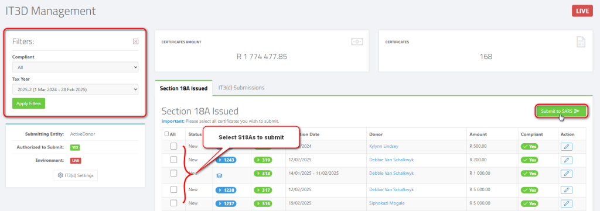The image size is (600, 211).
Task: Select the Section 18A Issued tab
Action: pos(183,88)
